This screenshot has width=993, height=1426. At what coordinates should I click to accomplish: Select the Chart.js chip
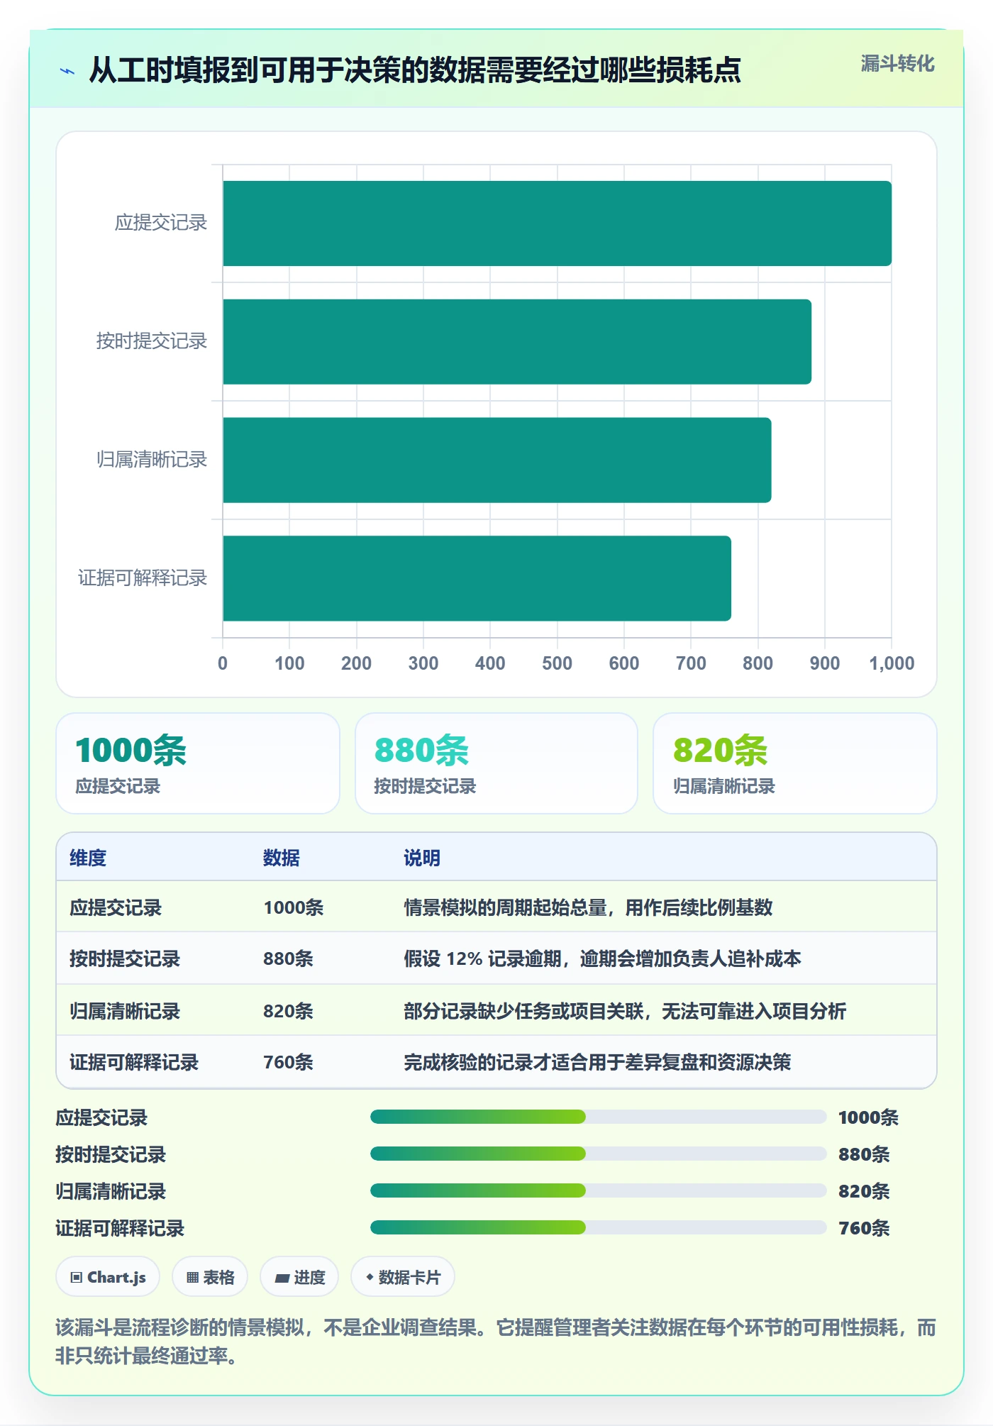point(108,1277)
